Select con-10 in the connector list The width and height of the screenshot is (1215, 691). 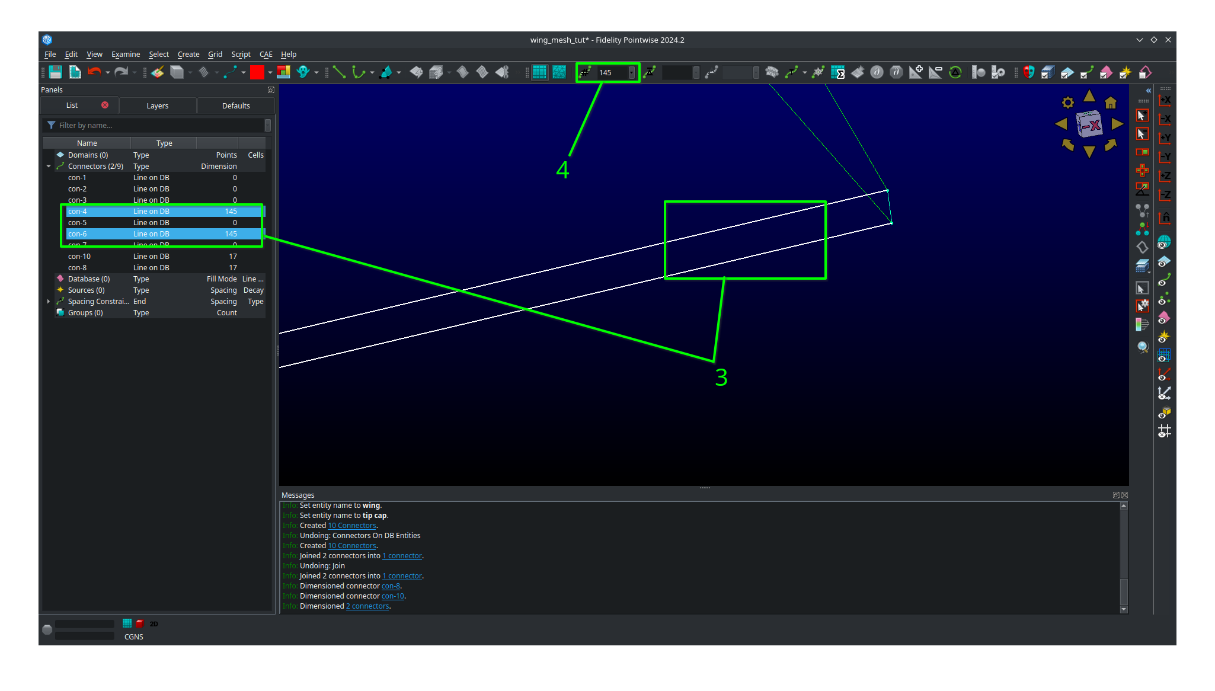click(79, 256)
